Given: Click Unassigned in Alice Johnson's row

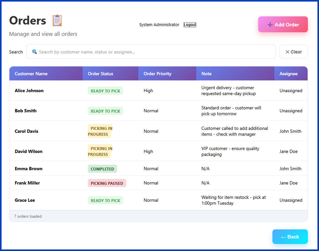Looking at the screenshot, I should [291, 91].
